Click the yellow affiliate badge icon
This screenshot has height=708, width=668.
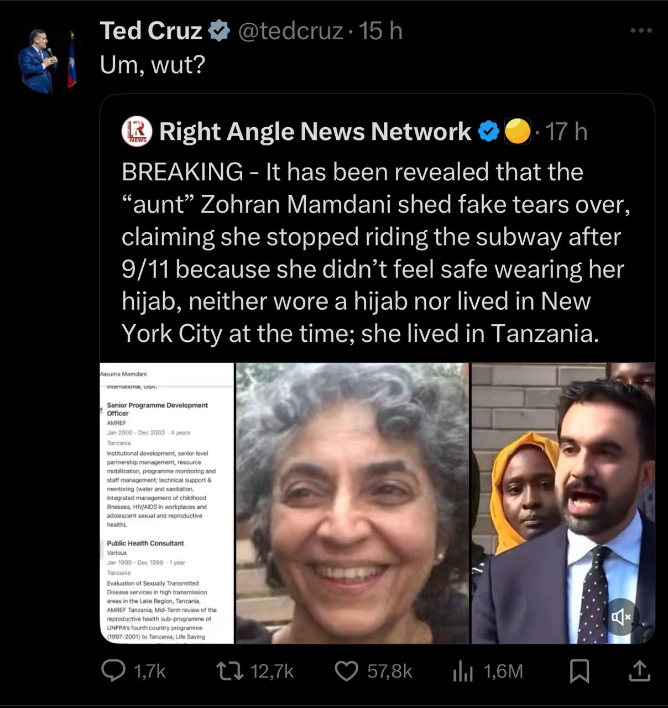click(x=518, y=132)
